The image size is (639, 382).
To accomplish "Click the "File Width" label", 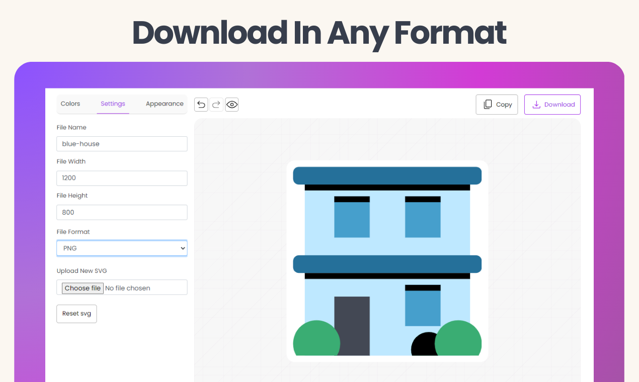I will pyautogui.click(x=71, y=161).
